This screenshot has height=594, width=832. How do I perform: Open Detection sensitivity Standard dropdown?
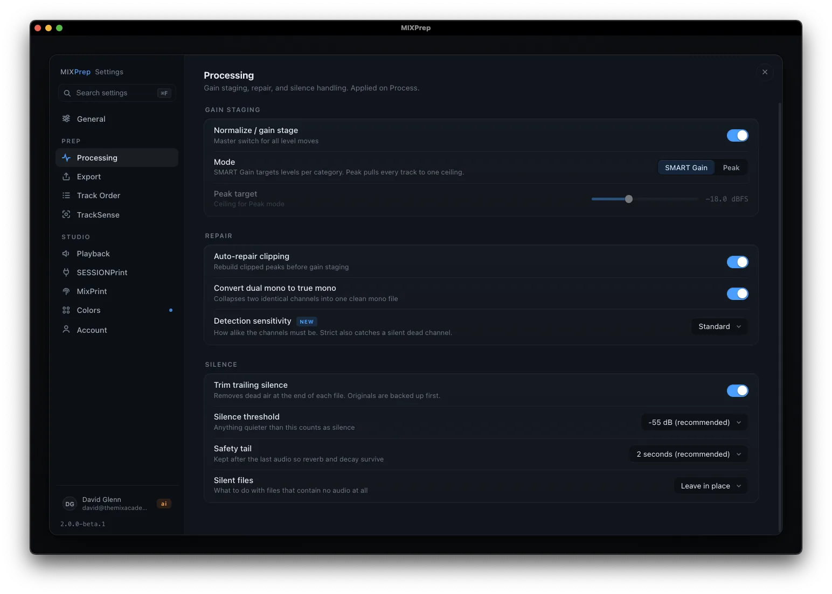tap(719, 326)
